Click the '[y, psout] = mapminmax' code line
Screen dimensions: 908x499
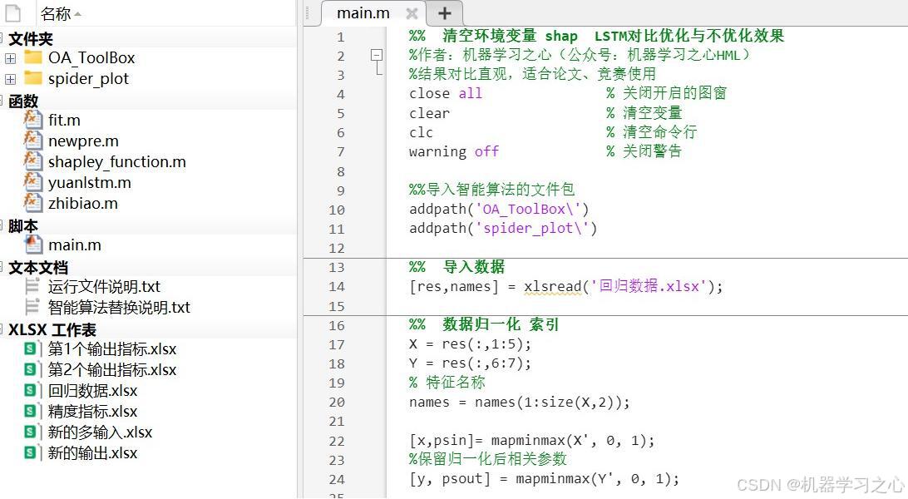[544, 479]
